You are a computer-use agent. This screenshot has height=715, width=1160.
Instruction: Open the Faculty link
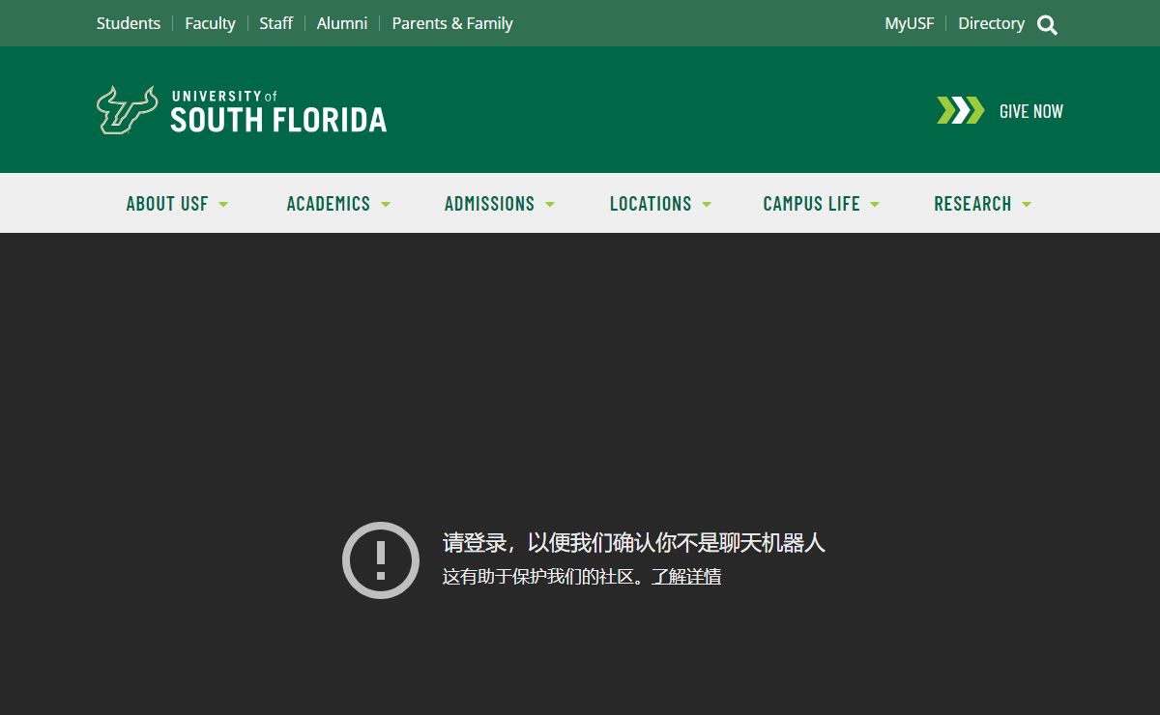tap(210, 23)
